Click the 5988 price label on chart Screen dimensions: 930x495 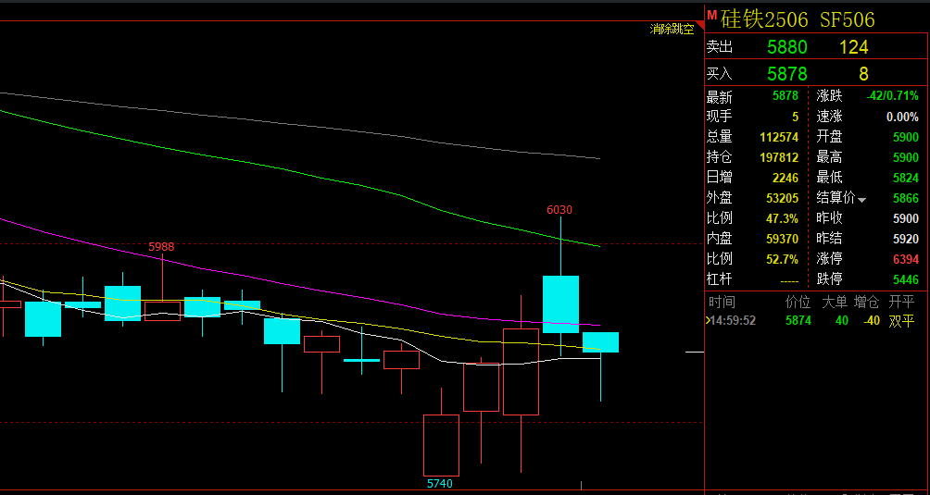[161, 247]
